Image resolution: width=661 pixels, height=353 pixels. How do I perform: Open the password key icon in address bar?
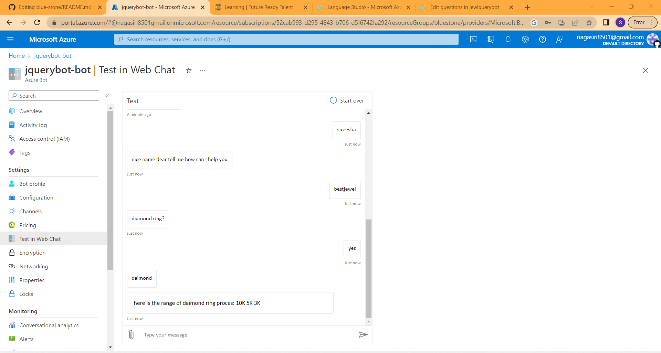point(548,22)
